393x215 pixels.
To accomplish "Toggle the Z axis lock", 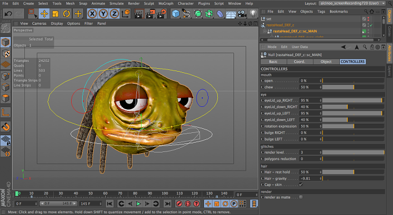I will pos(114,13).
